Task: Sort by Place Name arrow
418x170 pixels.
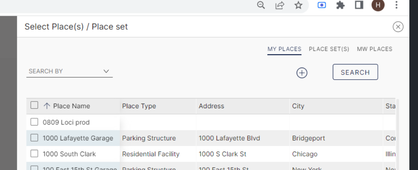Action: click(x=47, y=106)
